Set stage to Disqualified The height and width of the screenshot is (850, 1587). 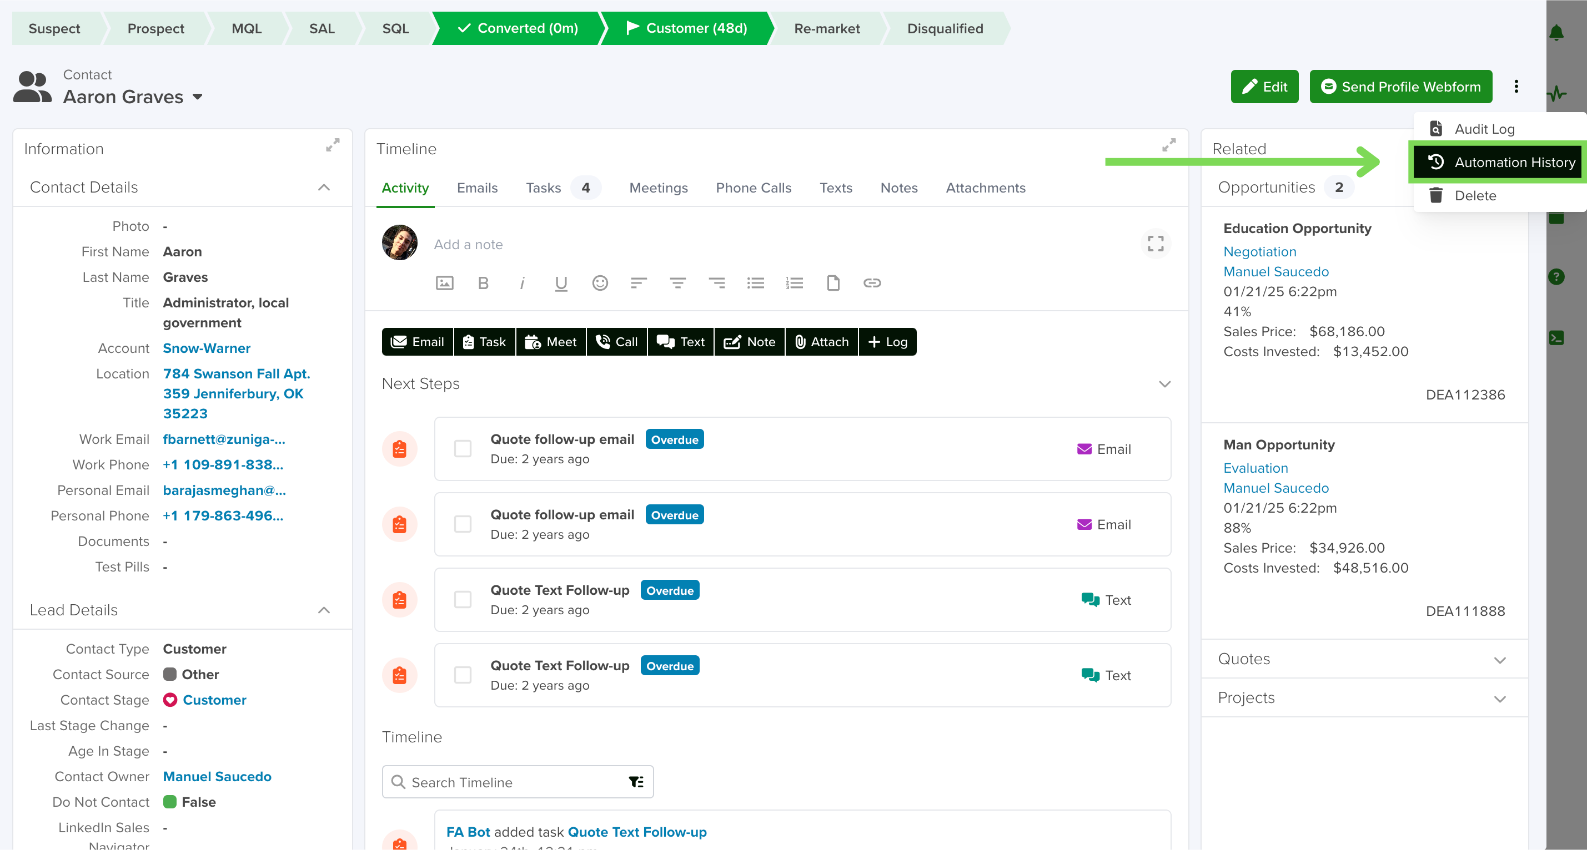click(x=945, y=28)
